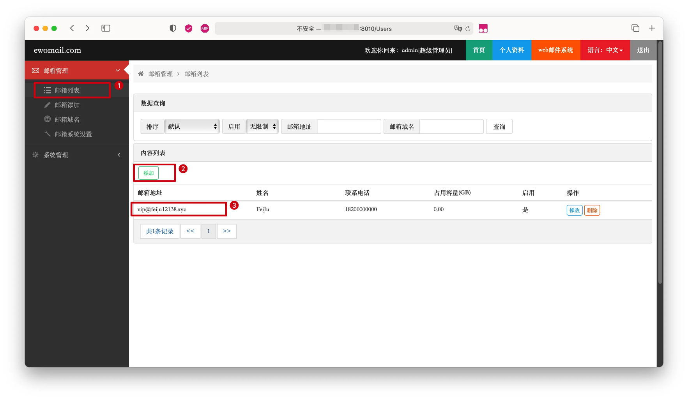Click the 操作 column header
688x400 pixels.
coord(573,193)
